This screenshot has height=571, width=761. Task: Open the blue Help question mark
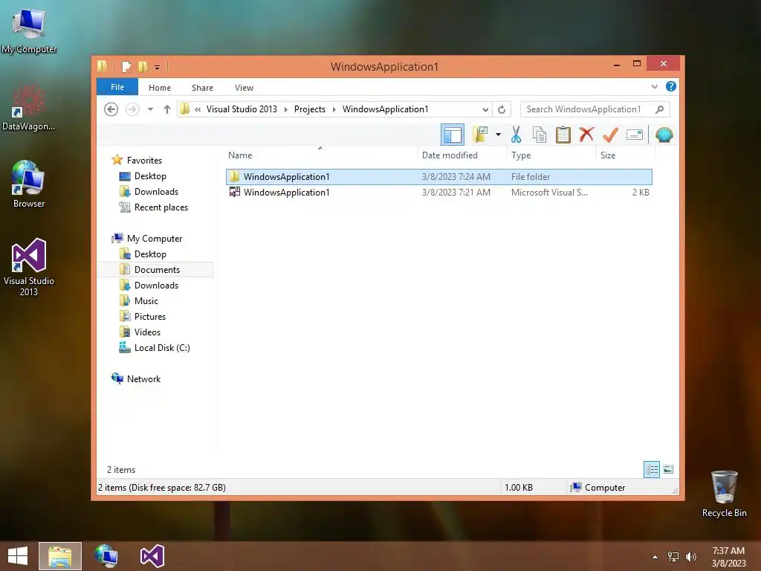coord(671,86)
